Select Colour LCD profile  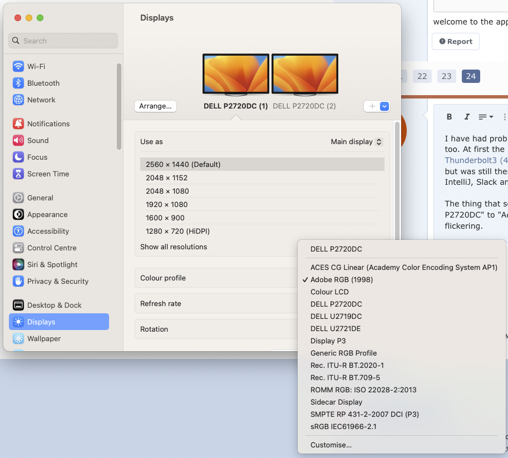pyautogui.click(x=401, y=292)
